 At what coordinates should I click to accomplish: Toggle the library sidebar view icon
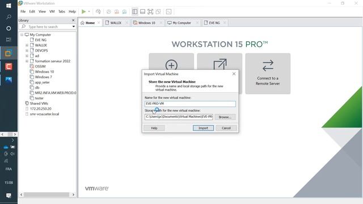point(135,11)
